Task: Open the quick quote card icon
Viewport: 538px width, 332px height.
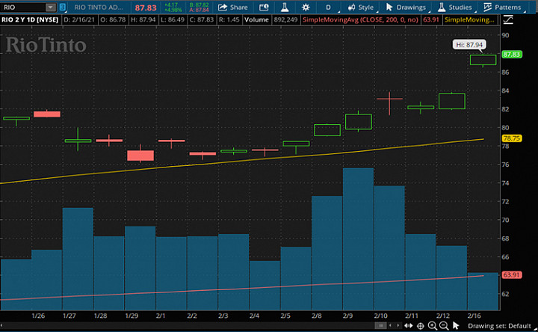Action: coord(264,7)
